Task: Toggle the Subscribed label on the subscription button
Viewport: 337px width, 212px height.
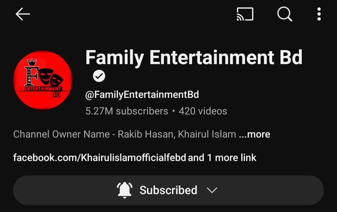Action: [x=168, y=190]
